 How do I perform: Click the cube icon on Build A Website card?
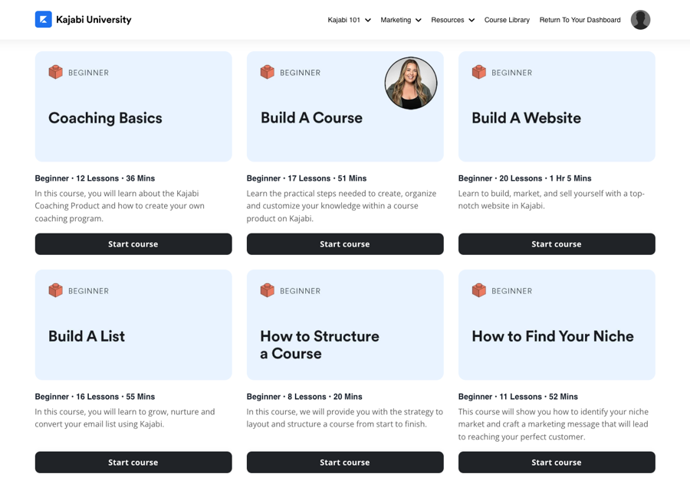(478, 72)
